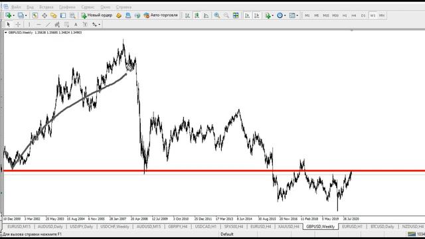Viewport: 425px width, 239px height.
Task: Click the Default profile status field
Action: (x=227, y=234)
